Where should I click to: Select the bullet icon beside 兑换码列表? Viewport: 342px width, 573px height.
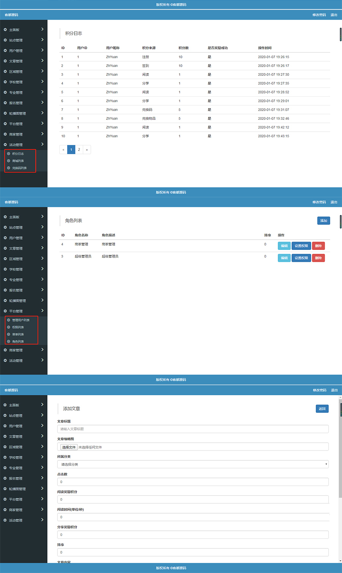pos(9,168)
